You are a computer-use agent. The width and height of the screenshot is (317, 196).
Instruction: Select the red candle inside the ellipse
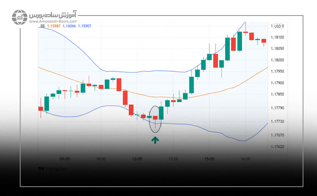click(x=156, y=117)
